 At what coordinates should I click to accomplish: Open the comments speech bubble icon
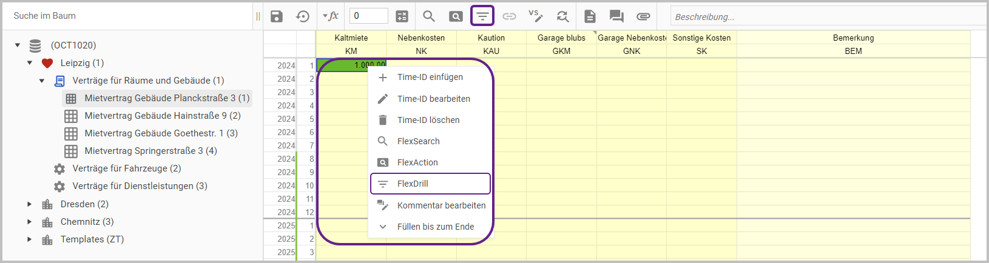coord(616,16)
